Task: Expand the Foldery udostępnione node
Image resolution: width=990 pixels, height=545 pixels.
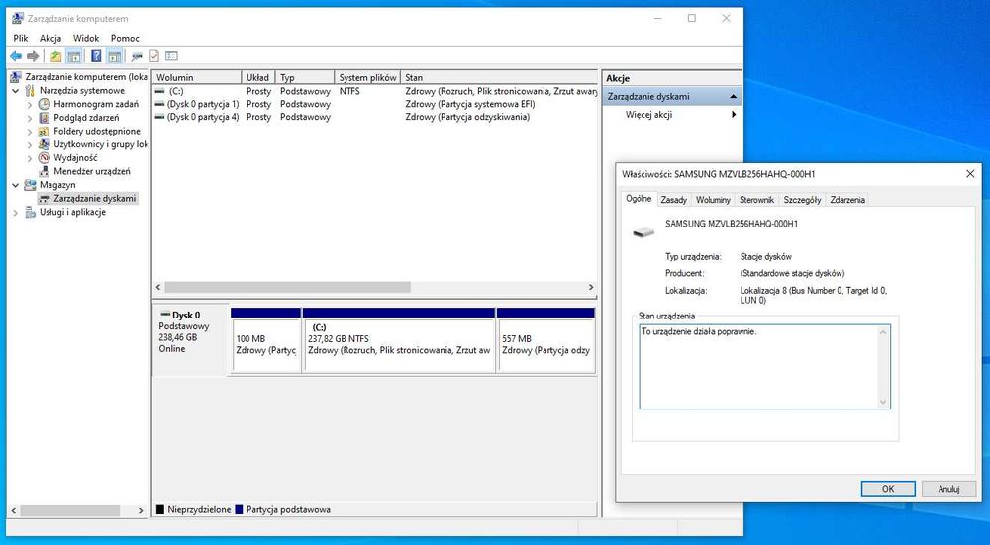Action: click(x=30, y=132)
